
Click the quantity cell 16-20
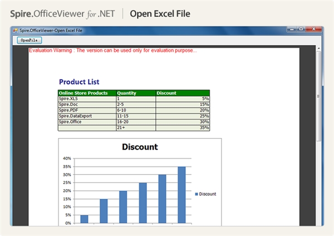click(136, 122)
